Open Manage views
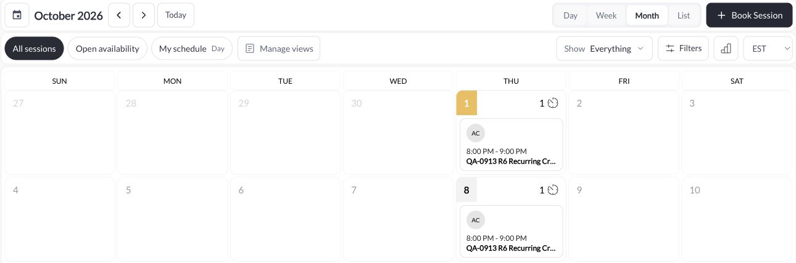The image size is (796, 263). 279,49
